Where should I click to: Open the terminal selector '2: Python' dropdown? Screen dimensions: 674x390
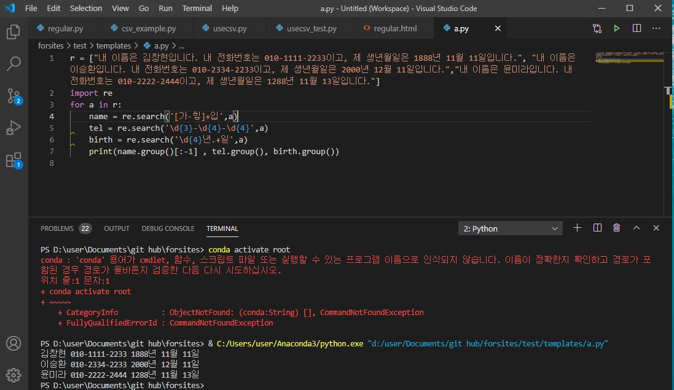pos(510,228)
